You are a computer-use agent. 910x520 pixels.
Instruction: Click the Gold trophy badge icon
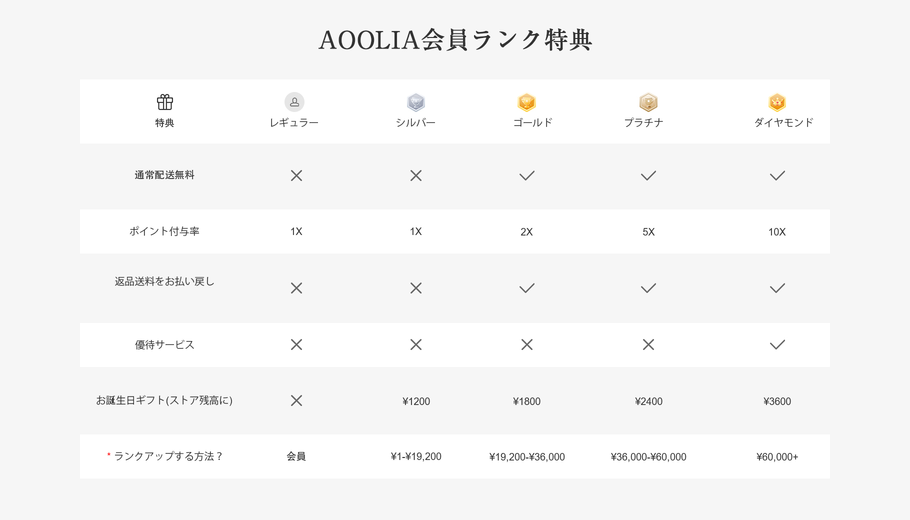(526, 102)
